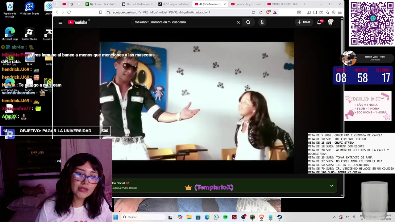This screenshot has width=395, height=222.
Task: Open the Crear upload menu
Action: point(304,22)
